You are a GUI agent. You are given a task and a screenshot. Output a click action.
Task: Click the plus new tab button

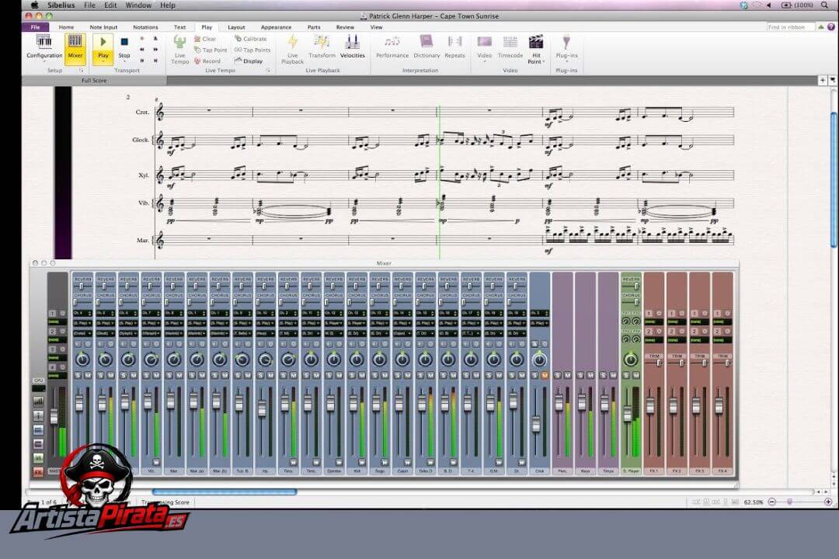823,80
